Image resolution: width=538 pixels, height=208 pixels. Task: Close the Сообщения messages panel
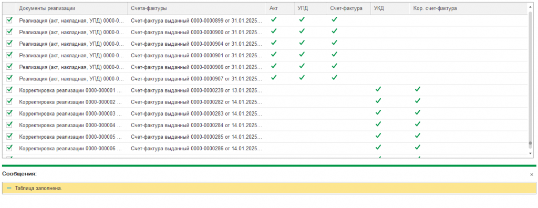(x=532, y=175)
